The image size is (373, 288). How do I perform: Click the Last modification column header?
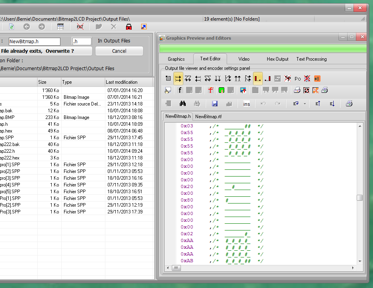[128, 82]
